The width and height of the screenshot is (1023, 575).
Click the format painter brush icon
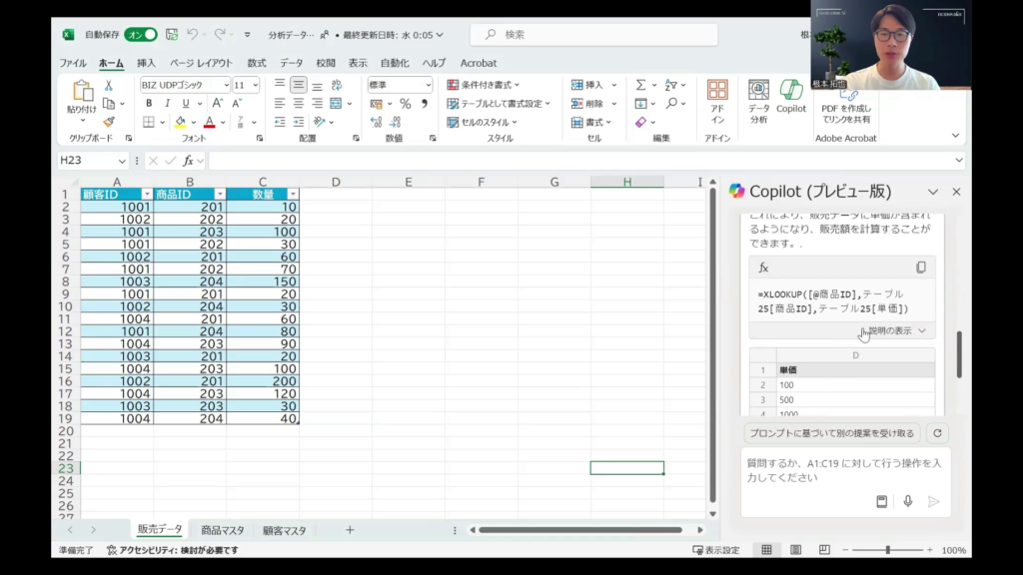(109, 122)
